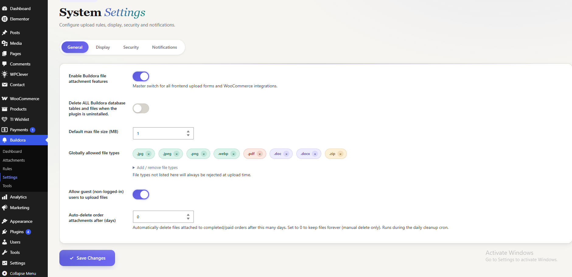Expand Add / remove file types section
Screen dimensions: 572x277
[155, 168]
